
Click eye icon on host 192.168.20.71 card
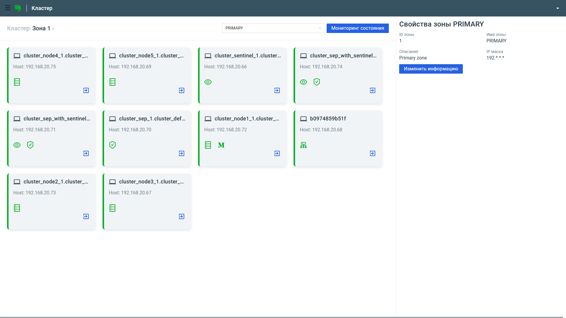tap(17, 145)
